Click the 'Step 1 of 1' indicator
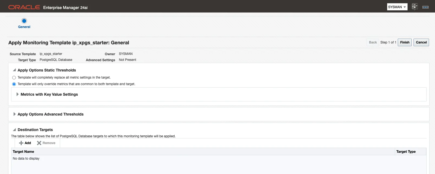 [388, 42]
